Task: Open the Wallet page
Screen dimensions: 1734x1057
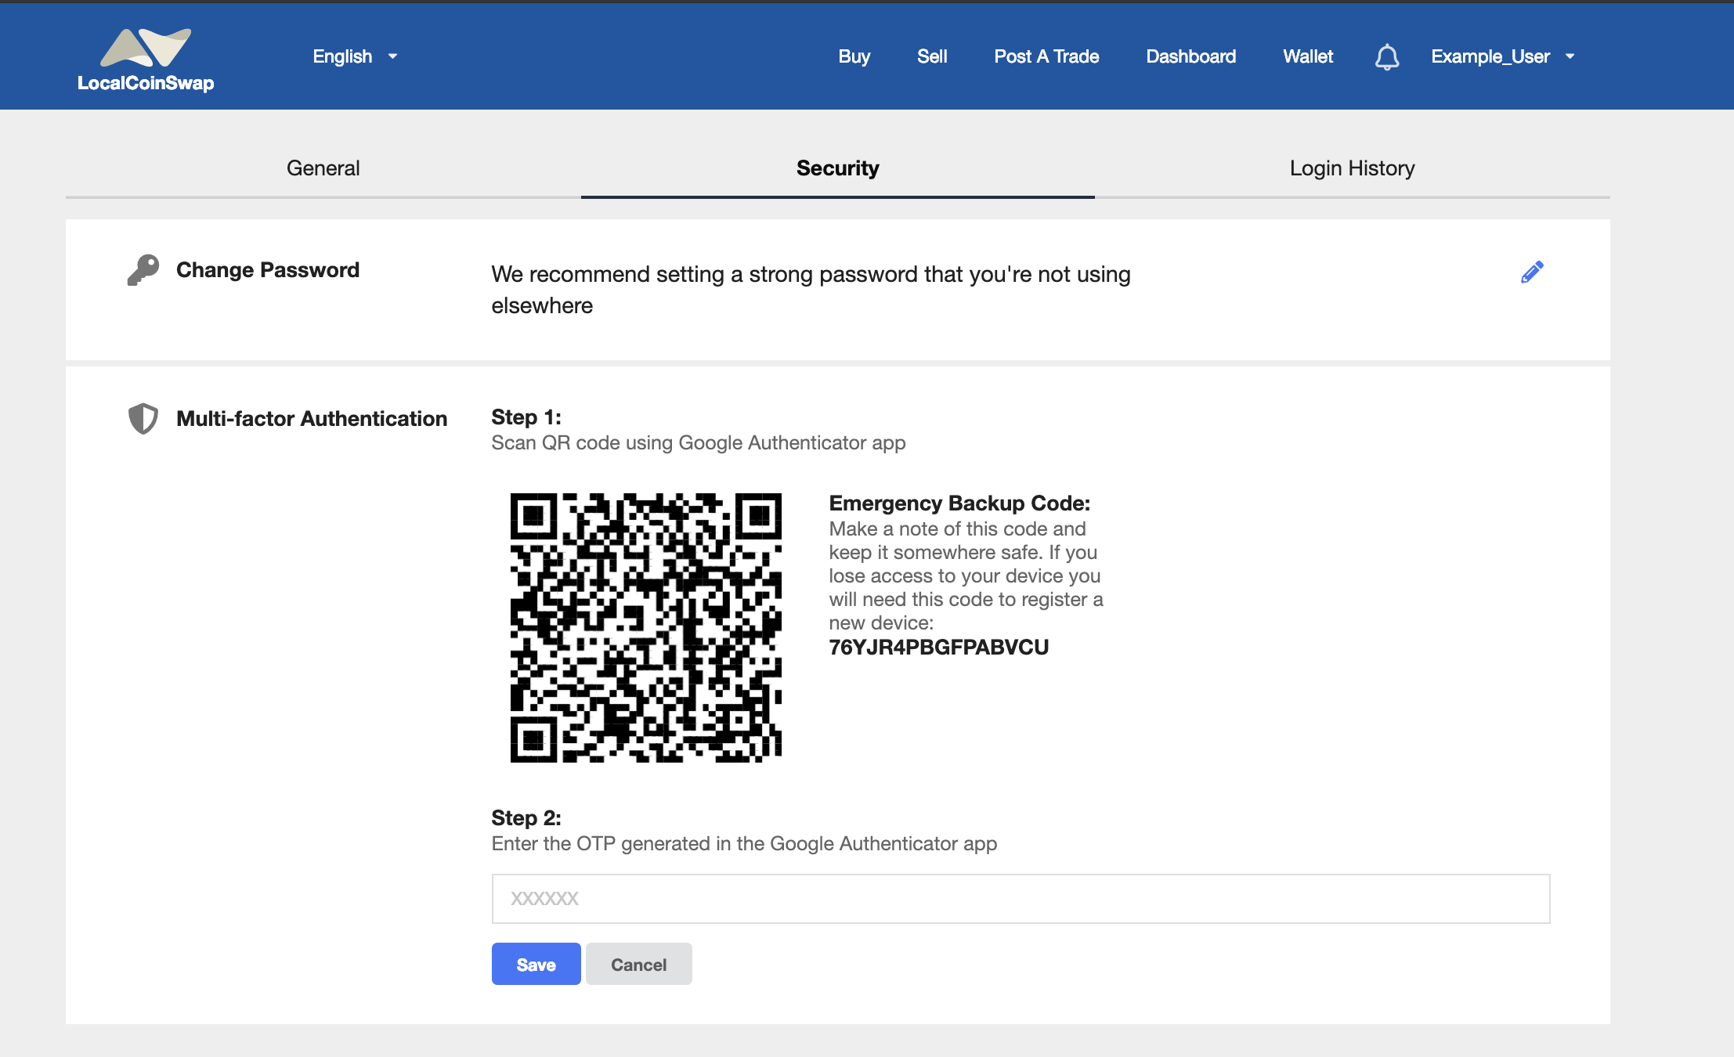Action: tap(1308, 56)
